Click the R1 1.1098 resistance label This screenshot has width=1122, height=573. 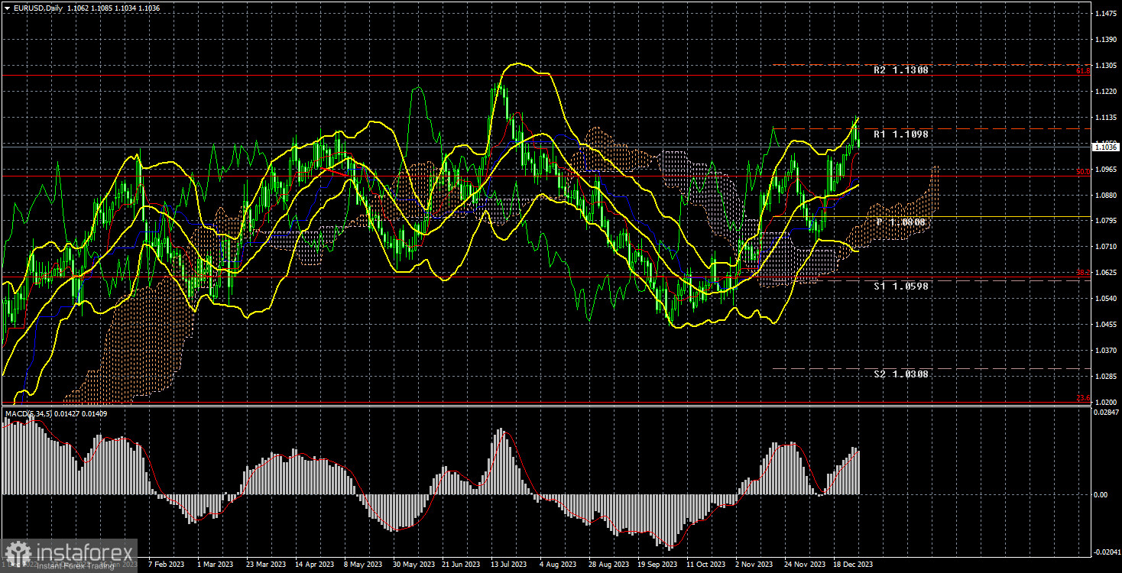pyautogui.click(x=902, y=134)
